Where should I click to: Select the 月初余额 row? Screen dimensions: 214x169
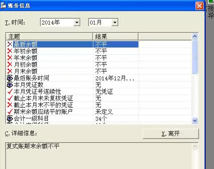tap(98, 65)
